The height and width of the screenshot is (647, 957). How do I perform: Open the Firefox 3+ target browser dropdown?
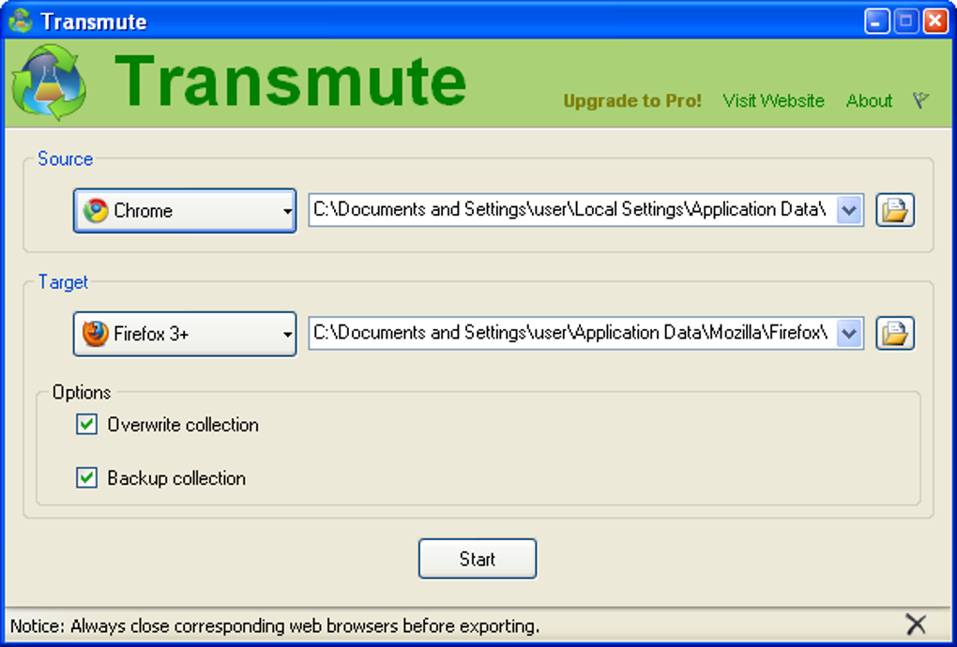point(185,334)
